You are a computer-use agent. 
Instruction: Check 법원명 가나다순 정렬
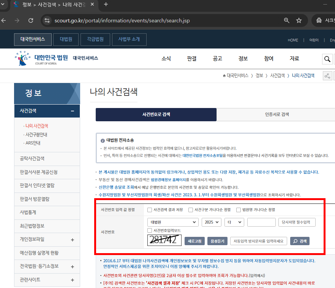click(x=239, y=210)
